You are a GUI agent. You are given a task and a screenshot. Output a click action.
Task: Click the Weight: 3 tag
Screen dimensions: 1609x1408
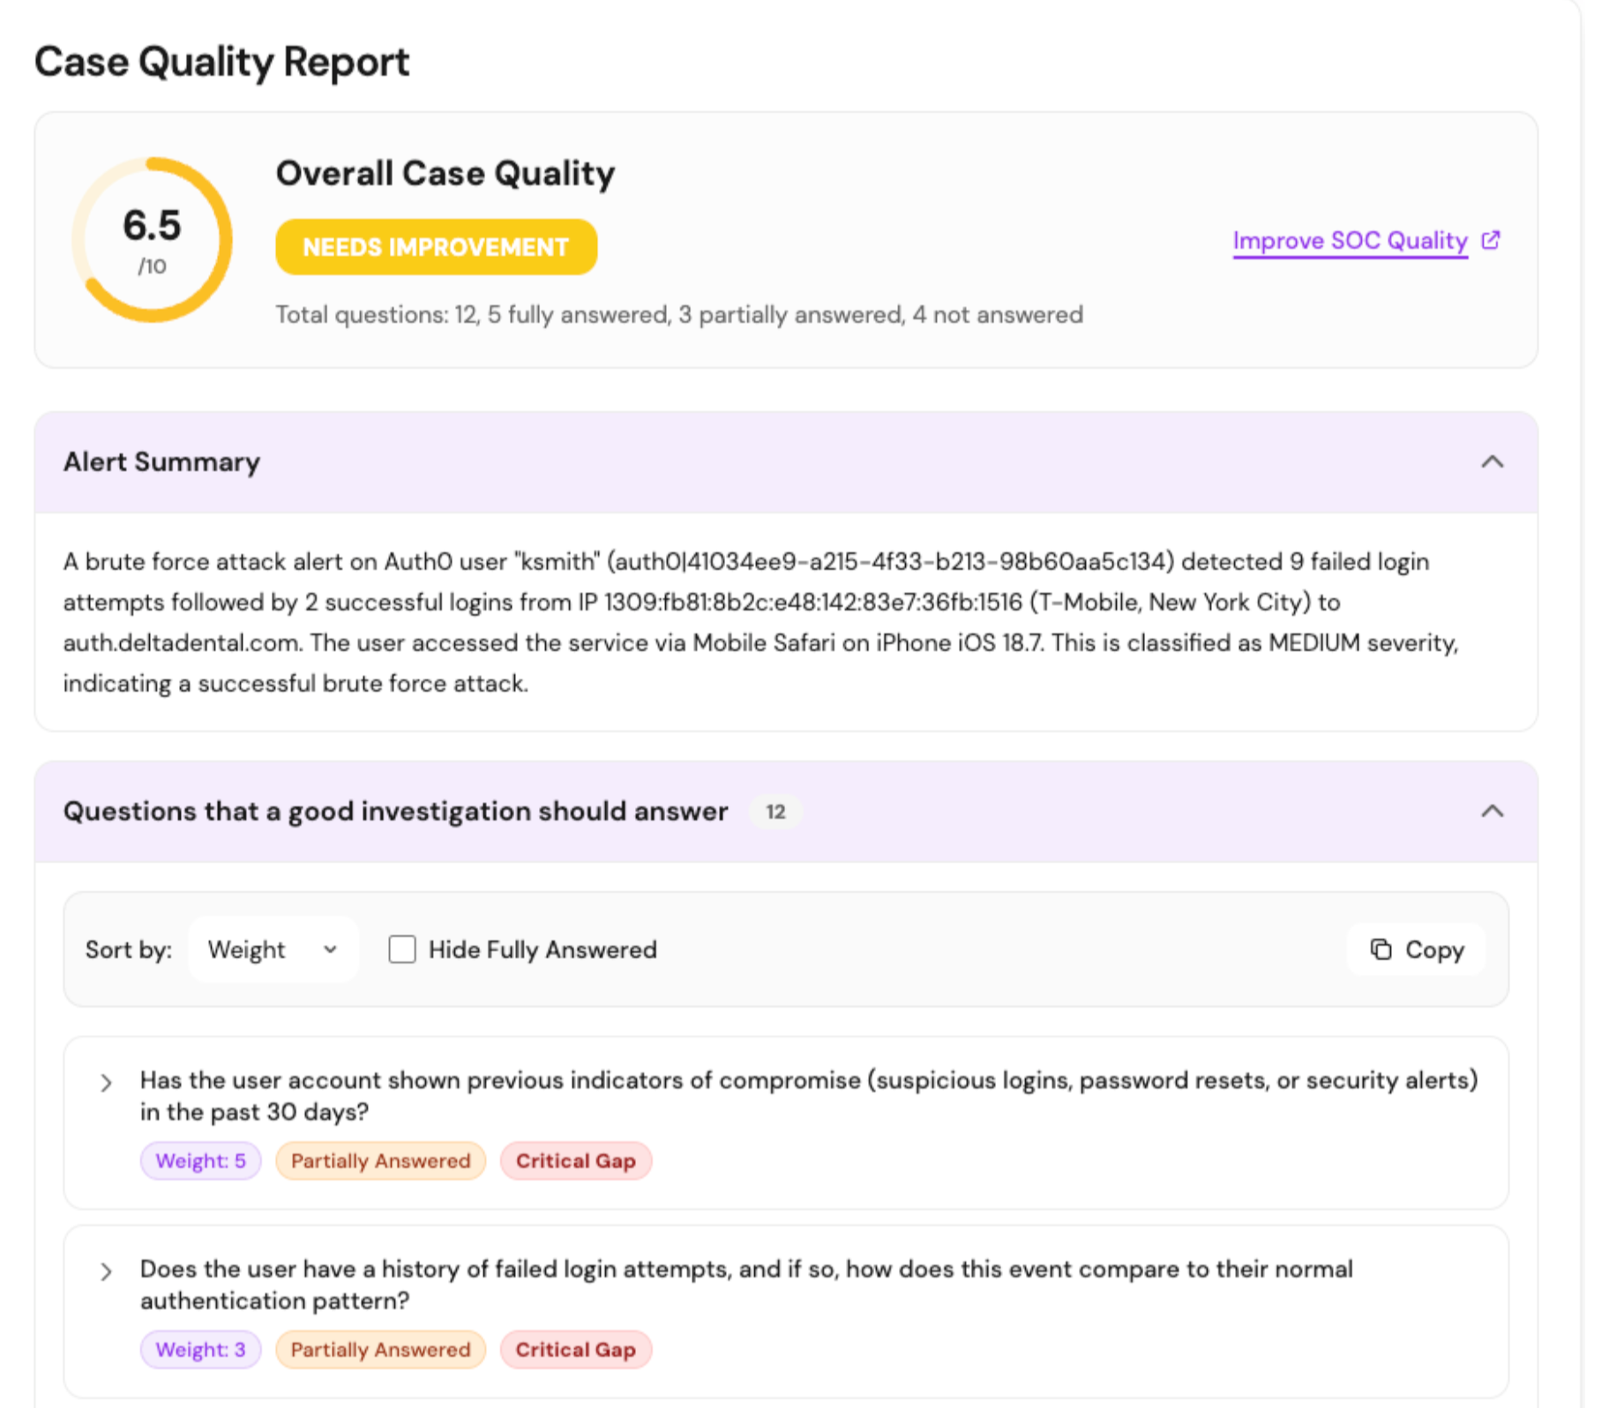200,1350
